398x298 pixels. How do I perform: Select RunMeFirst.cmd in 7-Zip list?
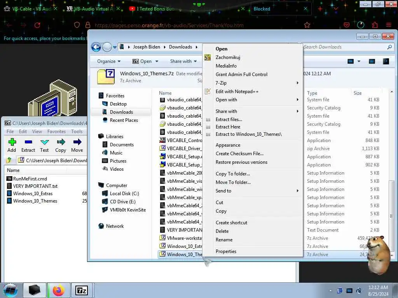[30, 179]
